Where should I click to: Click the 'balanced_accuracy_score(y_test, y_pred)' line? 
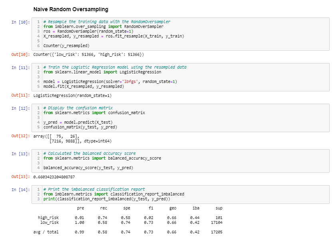(88, 168)
